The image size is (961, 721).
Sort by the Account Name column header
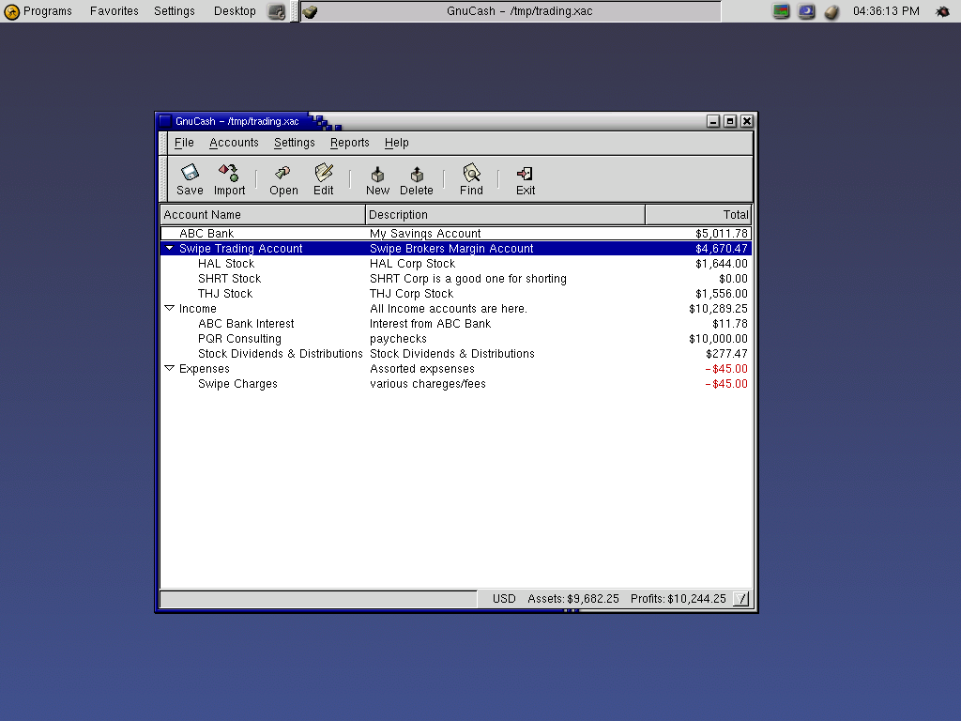[x=263, y=215]
